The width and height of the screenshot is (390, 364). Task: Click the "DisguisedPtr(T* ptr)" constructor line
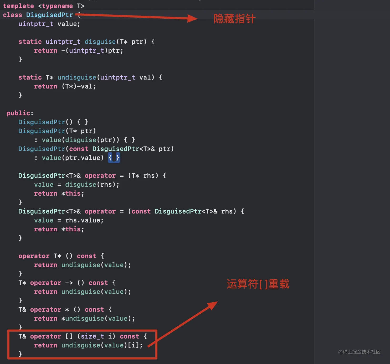(57, 131)
